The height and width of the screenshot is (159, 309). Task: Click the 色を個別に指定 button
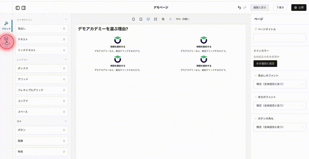click(265, 64)
